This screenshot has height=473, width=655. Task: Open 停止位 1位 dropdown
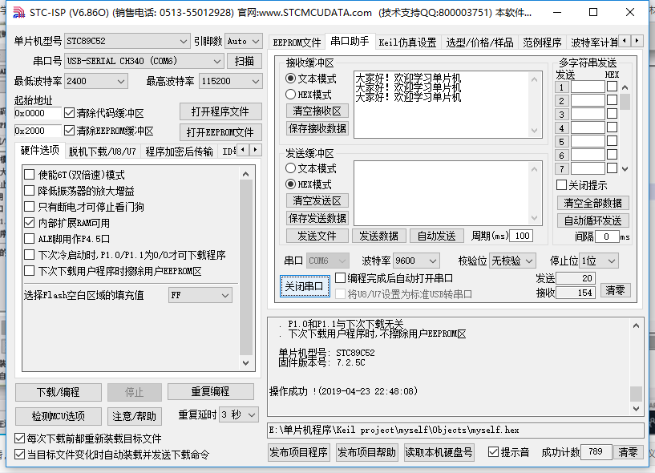coord(599,261)
